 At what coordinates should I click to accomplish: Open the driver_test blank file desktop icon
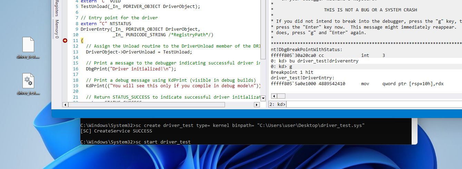(28, 45)
